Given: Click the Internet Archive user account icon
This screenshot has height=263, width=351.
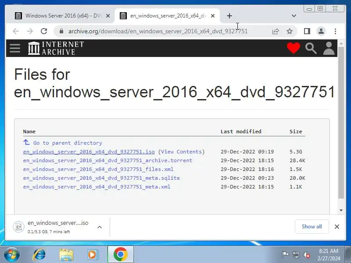Looking at the screenshot, I should [329, 48].
